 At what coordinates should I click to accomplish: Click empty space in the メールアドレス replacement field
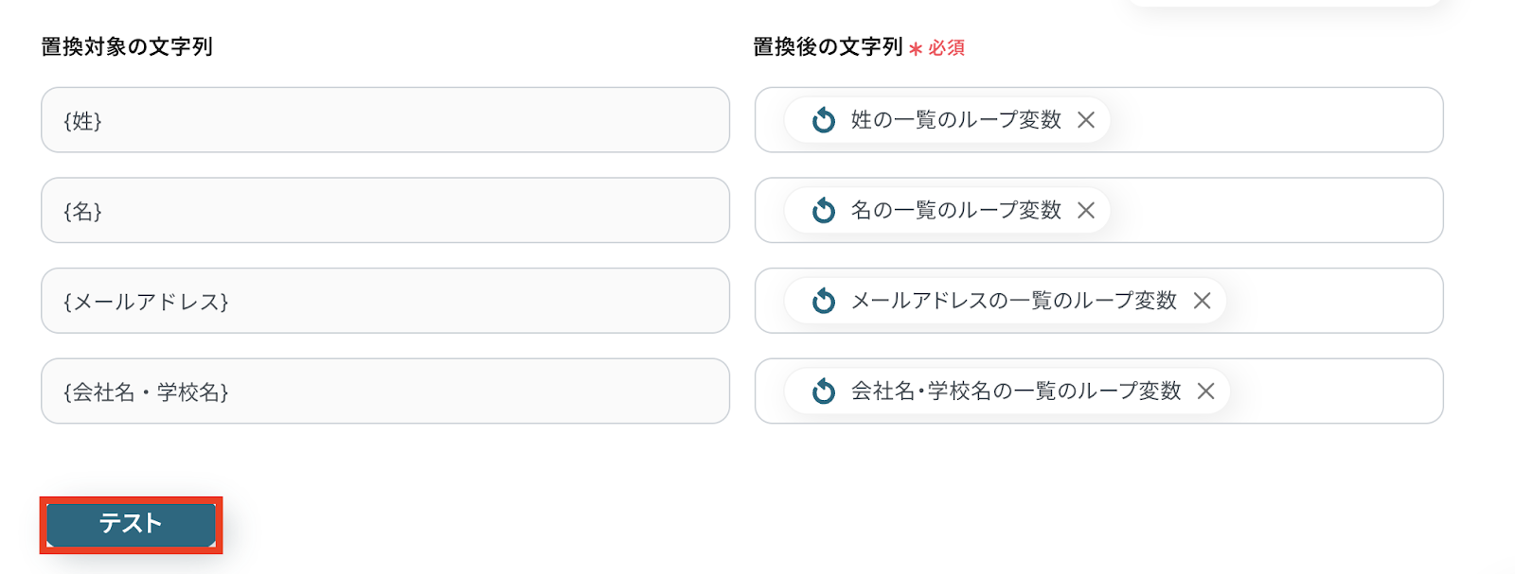tap(1335, 301)
